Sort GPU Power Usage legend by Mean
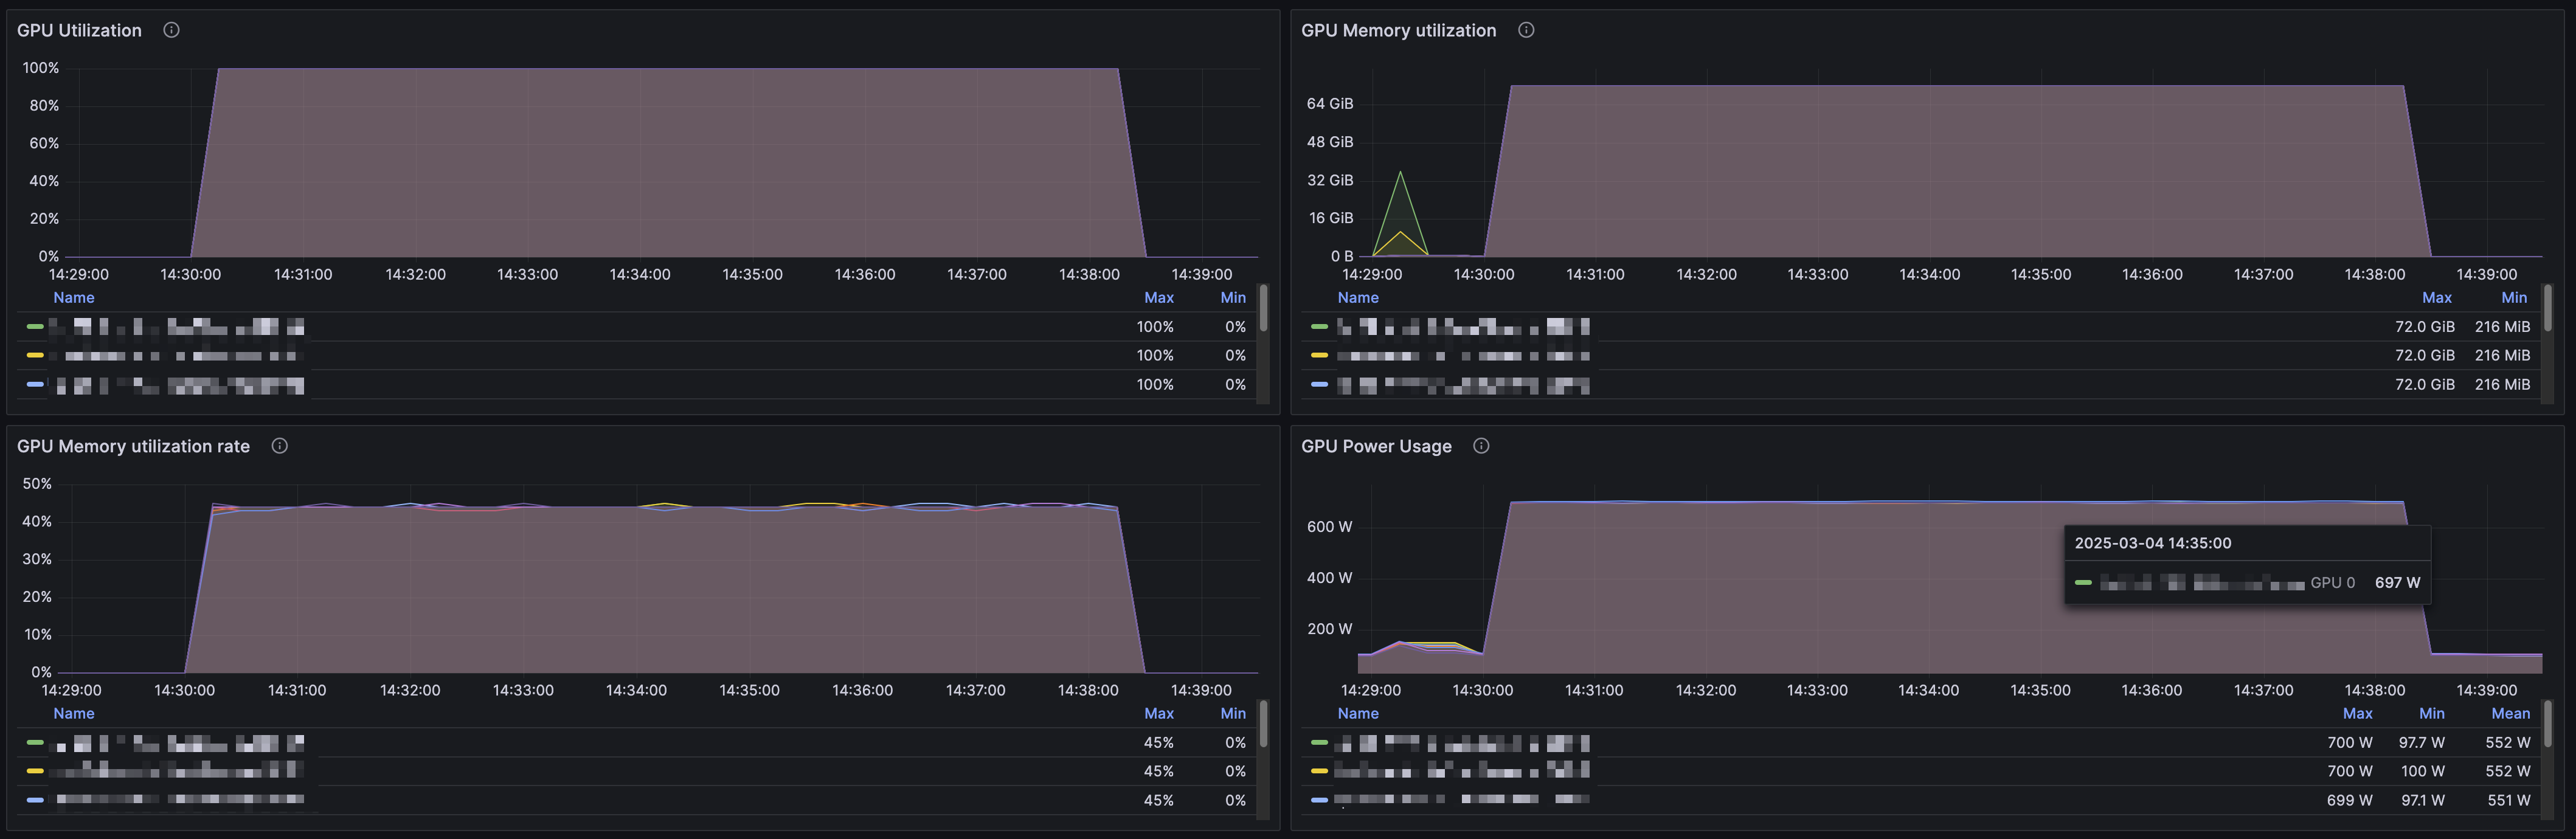This screenshot has height=839, width=2576. pyautogui.click(x=2510, y=714)
